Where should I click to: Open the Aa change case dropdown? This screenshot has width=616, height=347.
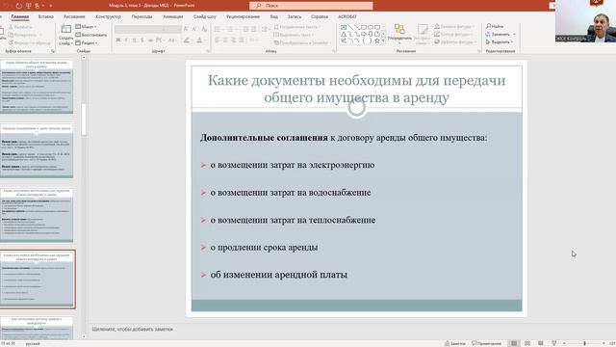[172, 40]
